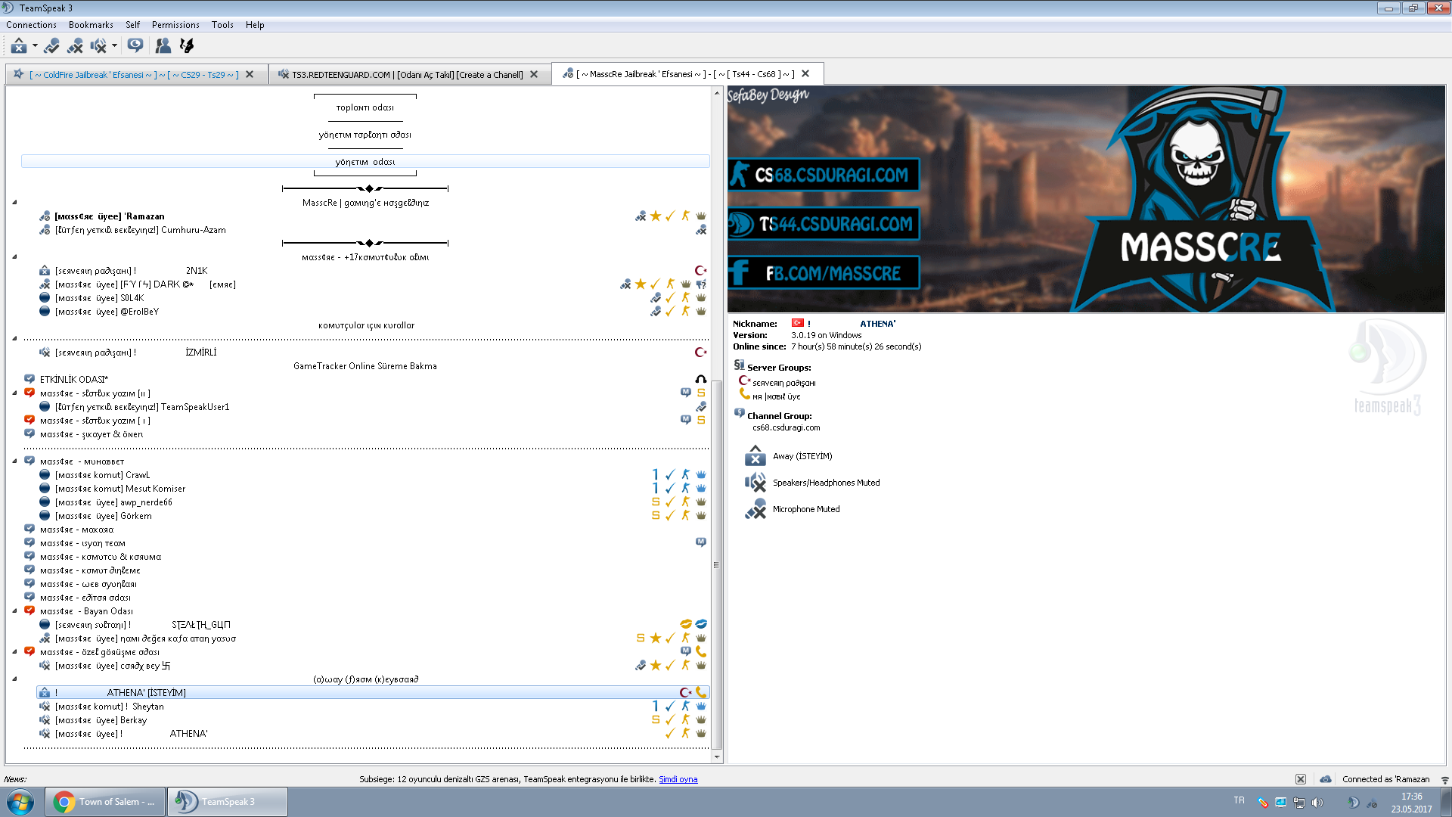Click the CS68.CSDURAGI.COM banner button

pyautogui.click(x=824, y=175)
